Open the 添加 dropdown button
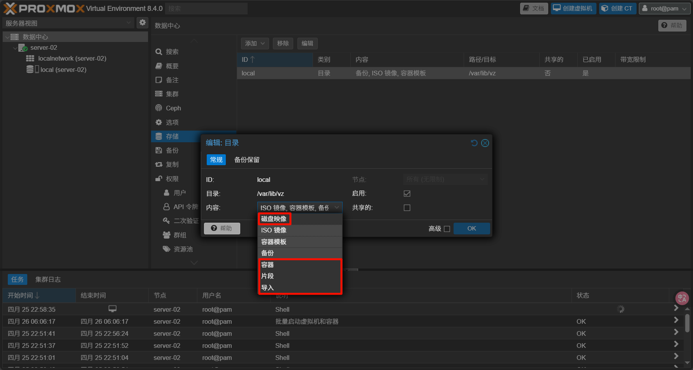The image size is (693, 370). (255, 44)
